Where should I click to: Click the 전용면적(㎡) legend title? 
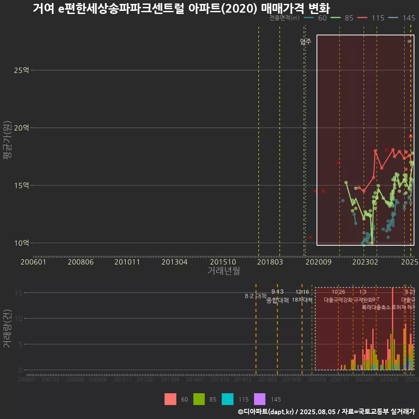(284, 18)
